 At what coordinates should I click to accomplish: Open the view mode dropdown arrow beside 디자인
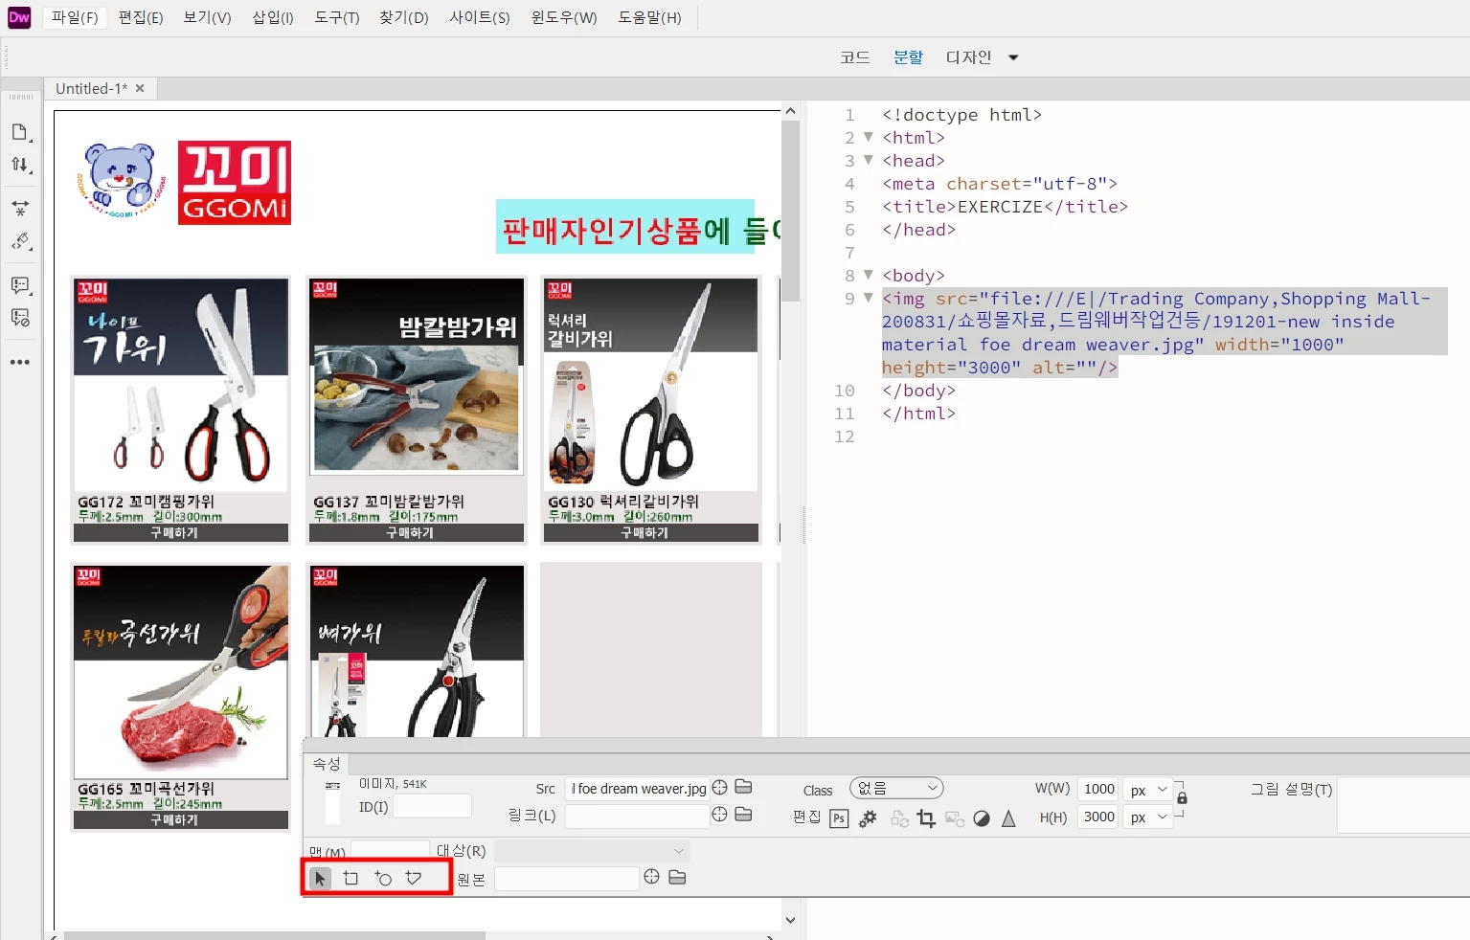[1013, 57]
